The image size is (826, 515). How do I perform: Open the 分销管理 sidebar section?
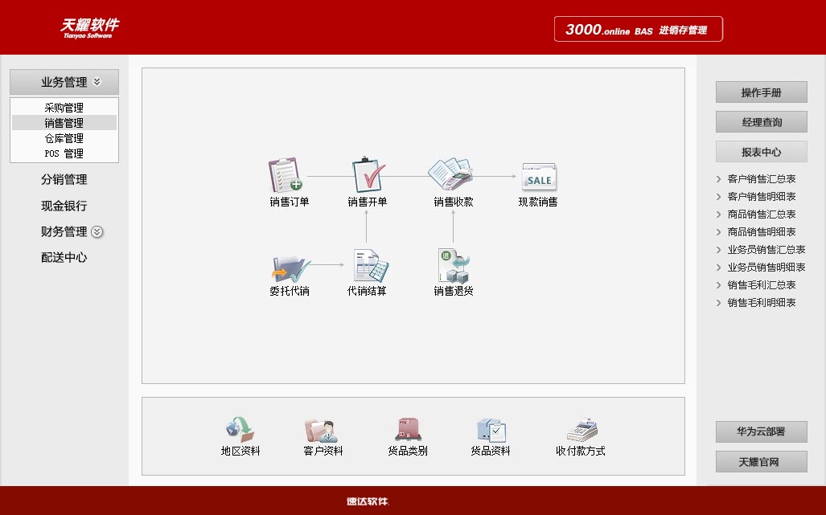(x=64, y=179)
